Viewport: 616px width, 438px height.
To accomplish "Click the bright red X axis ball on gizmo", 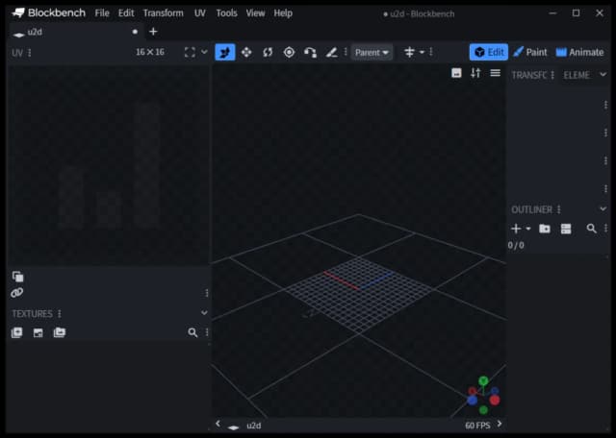I will (x=495, y=400).
